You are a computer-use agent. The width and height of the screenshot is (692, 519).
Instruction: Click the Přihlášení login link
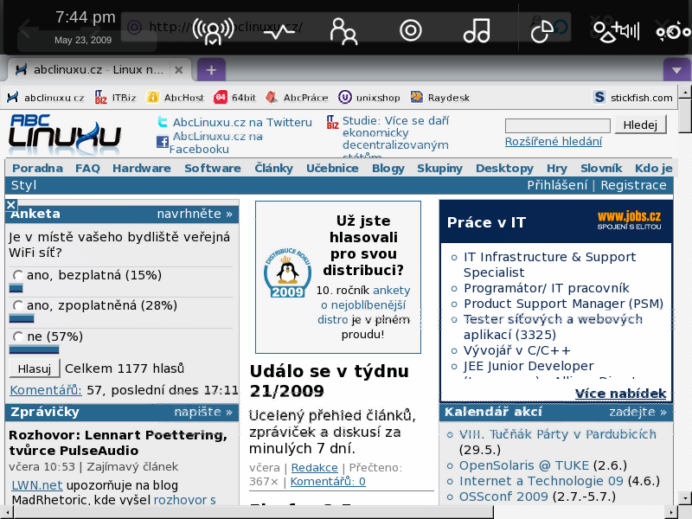pos(557,185)
